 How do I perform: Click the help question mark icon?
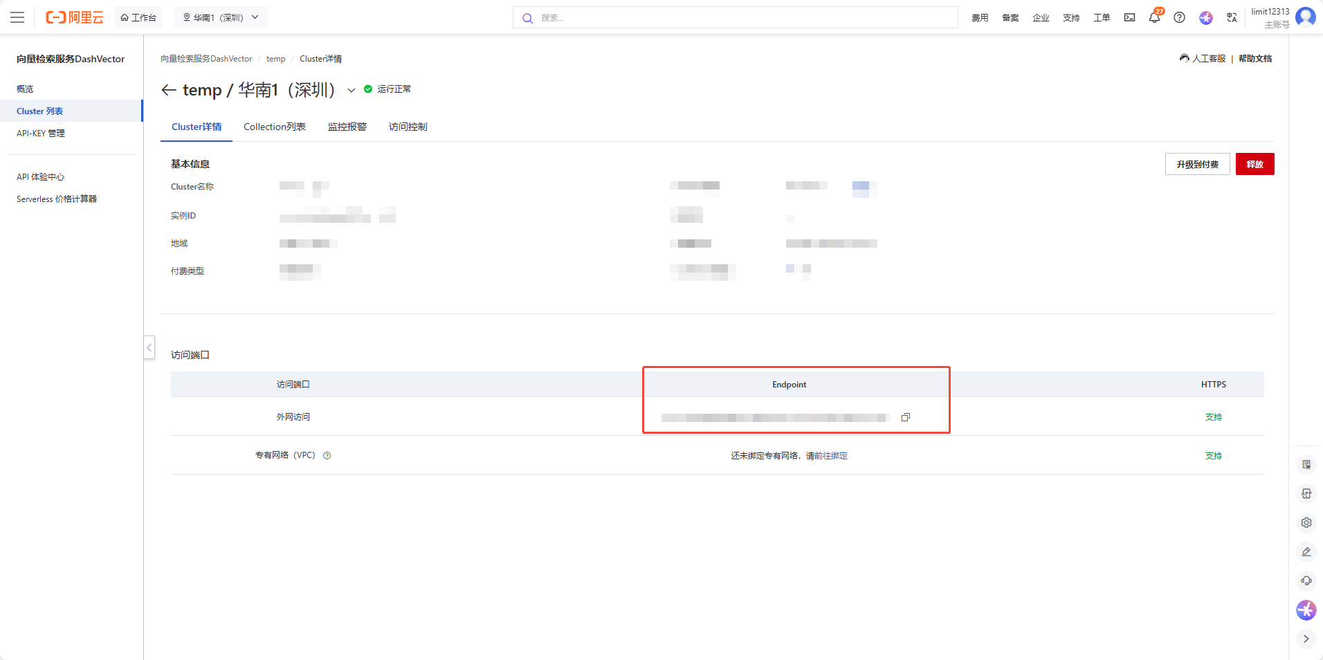[1179, 17]
